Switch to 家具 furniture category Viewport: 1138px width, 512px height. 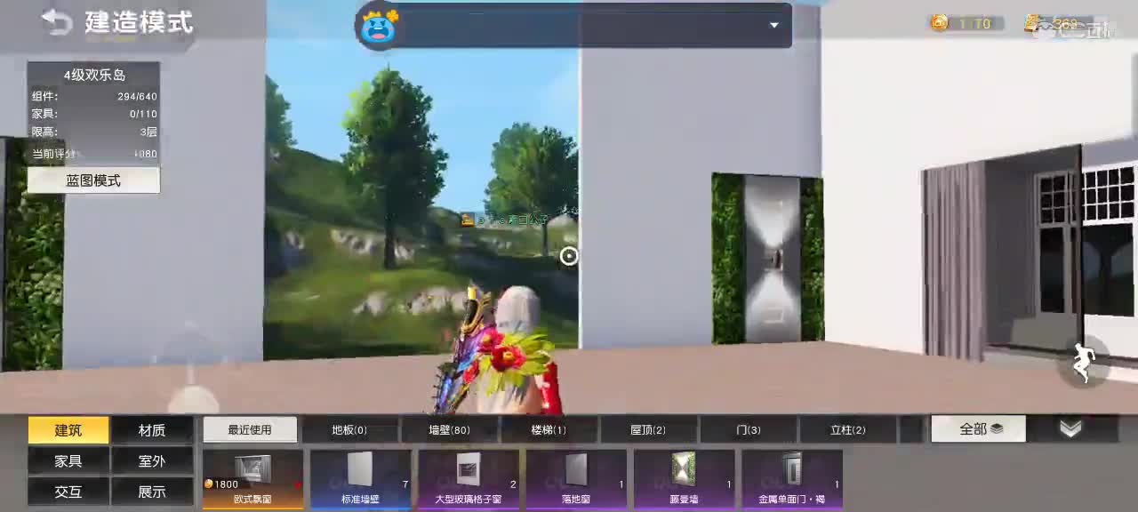pos(68,460)
